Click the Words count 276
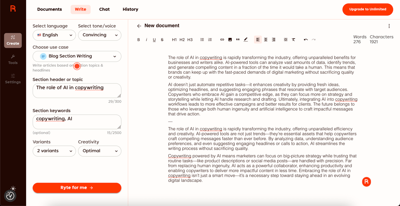Viewport: 400px width, 206px height. [x=360, y=39]
